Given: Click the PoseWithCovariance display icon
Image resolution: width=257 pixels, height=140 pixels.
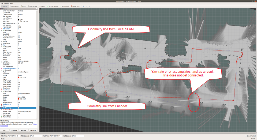Looking at the screenshot, I should (x=2, y=68).
